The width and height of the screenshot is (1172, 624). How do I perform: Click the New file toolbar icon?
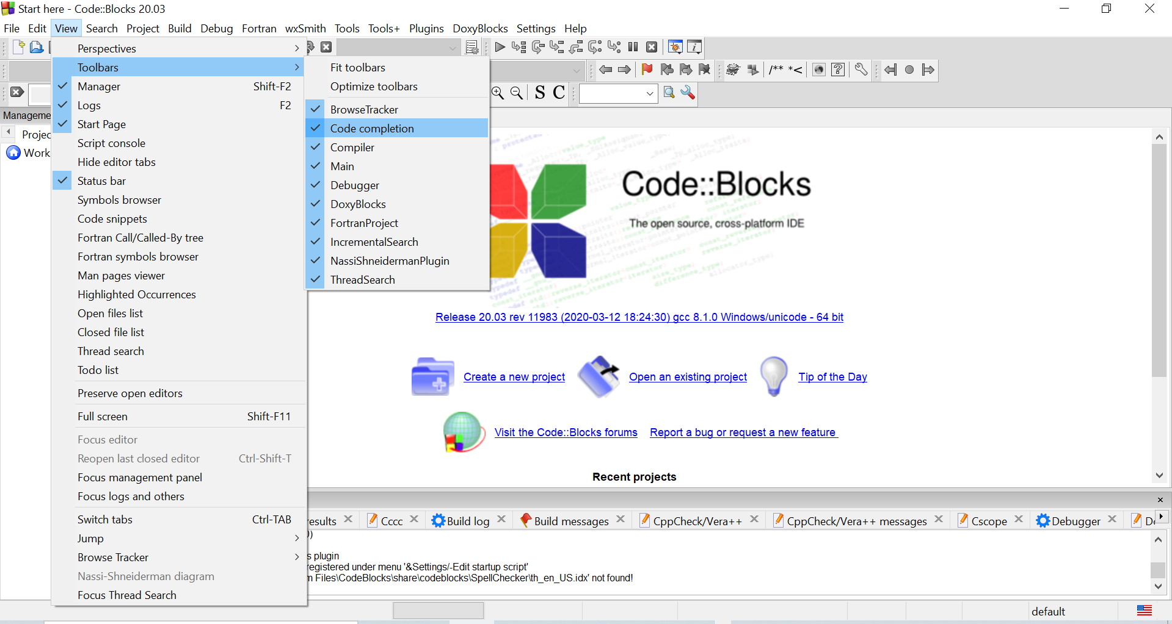(x=19, y=47)
